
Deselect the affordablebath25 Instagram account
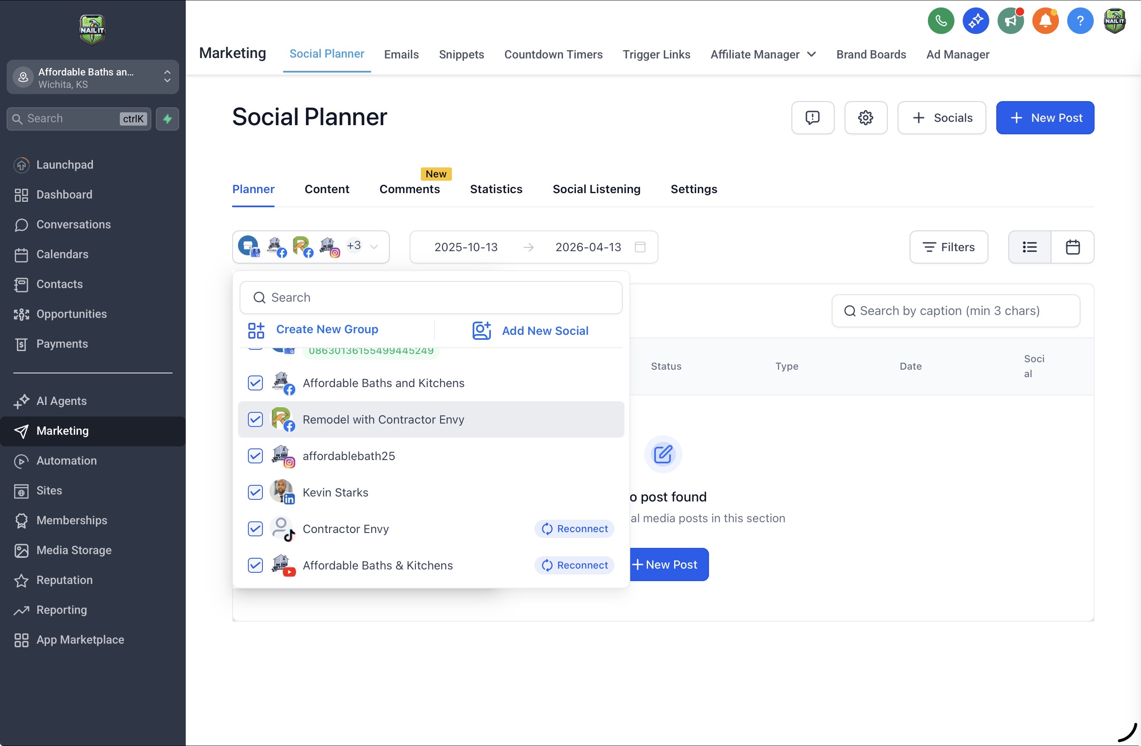(x=255, y=455)
